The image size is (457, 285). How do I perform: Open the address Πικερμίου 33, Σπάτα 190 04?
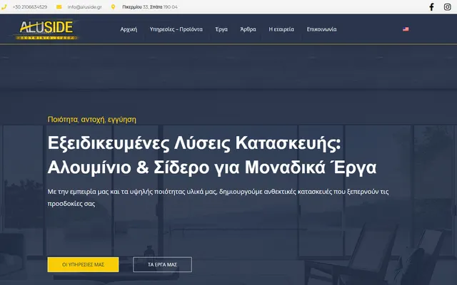coord(150,7)
